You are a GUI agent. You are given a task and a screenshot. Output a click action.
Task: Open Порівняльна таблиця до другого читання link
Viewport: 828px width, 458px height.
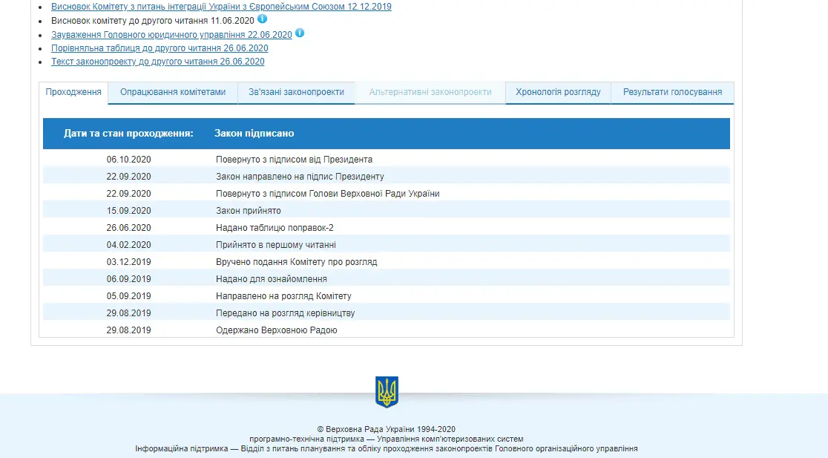160,48
